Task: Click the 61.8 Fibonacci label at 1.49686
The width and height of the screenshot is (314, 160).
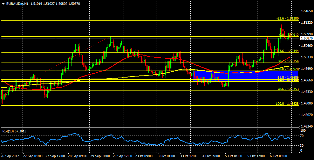Action: (x=288, y=77)
